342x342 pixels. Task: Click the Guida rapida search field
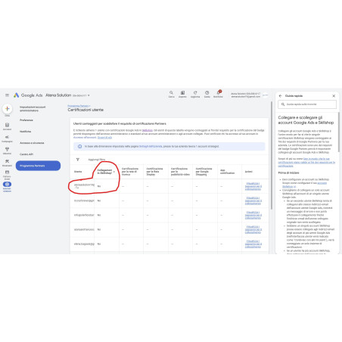(x=307, y=104)
